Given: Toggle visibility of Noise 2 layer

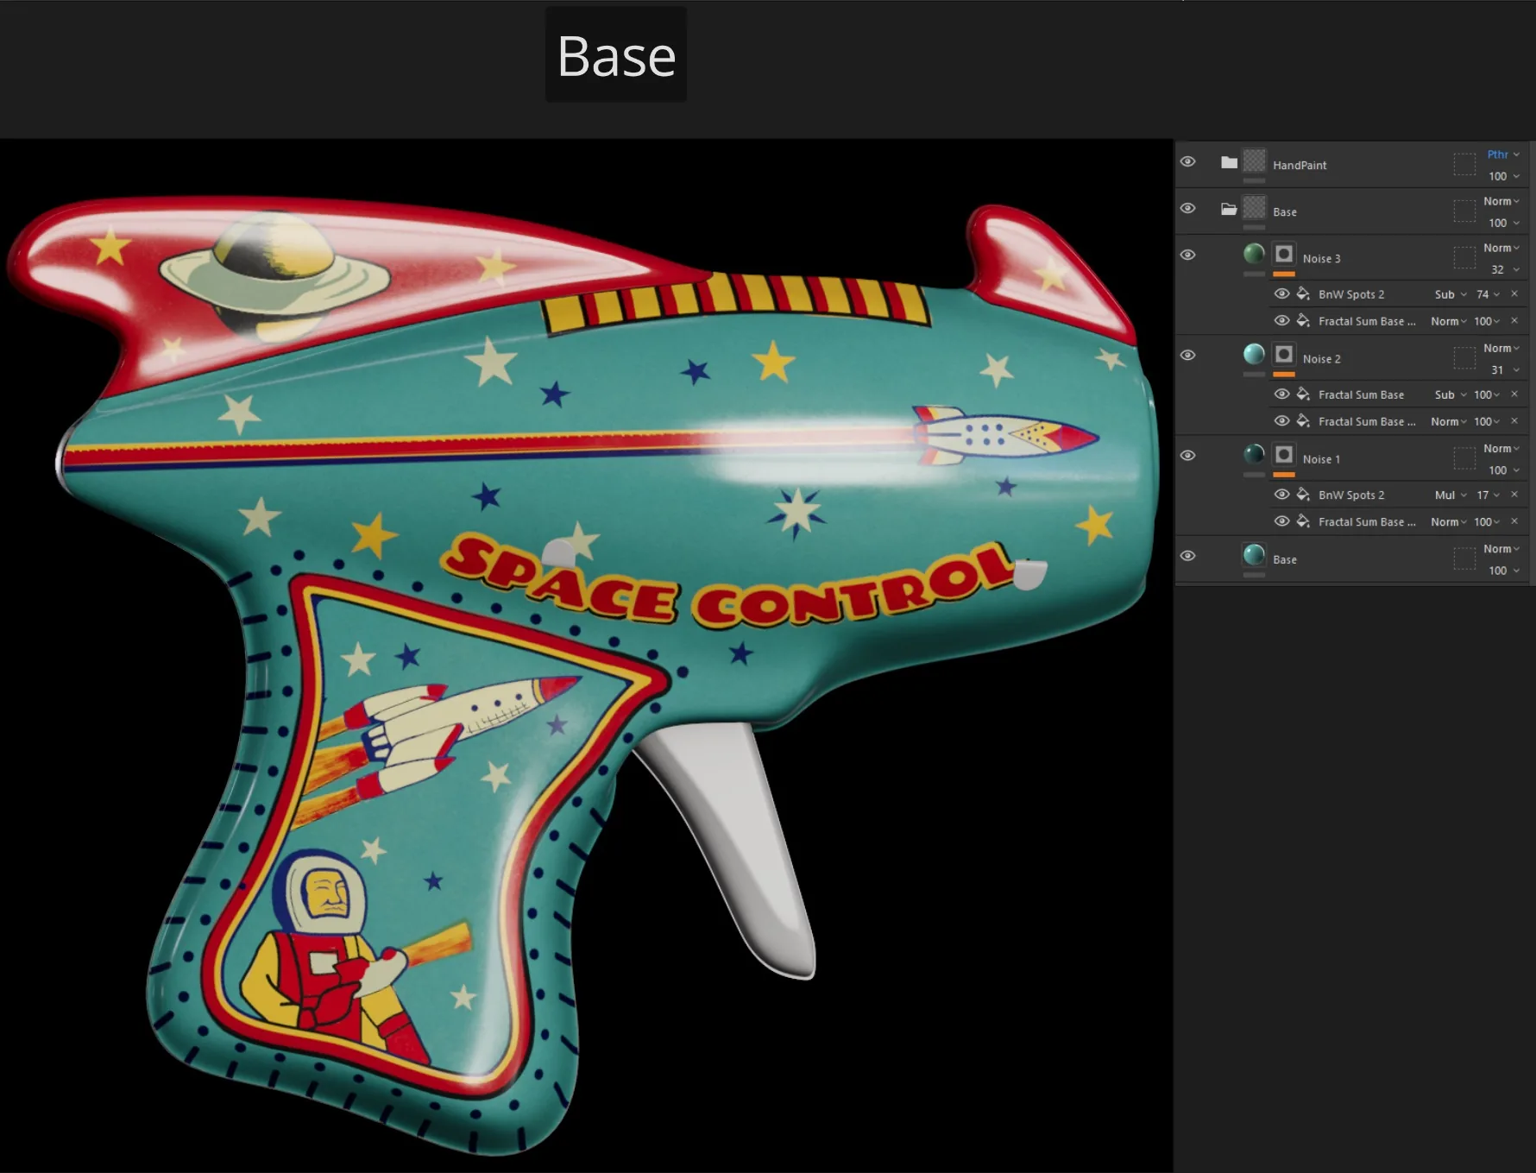Looking at the screenshot, I should click(x=1187, y=355).
